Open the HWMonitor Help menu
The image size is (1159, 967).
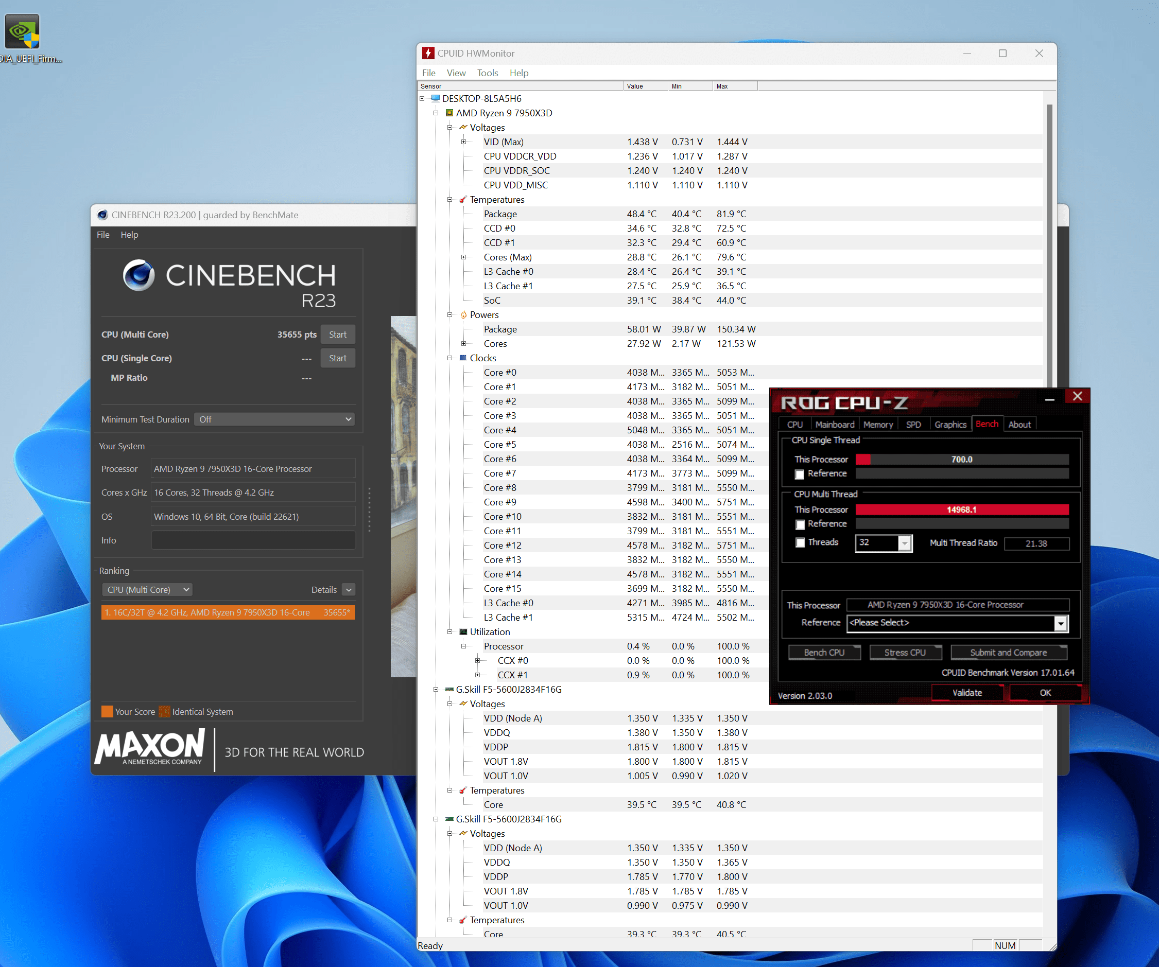point(519,73)
